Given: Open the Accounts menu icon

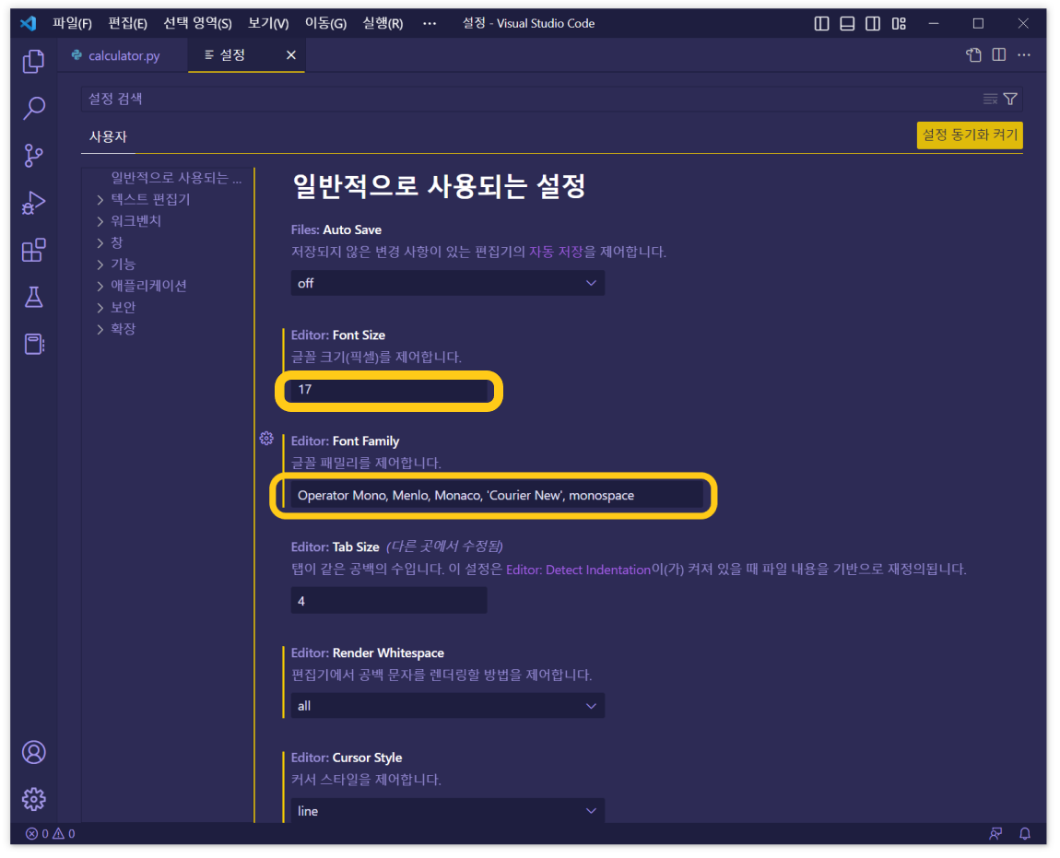Looking at the screenshot, I should (34, 753).
